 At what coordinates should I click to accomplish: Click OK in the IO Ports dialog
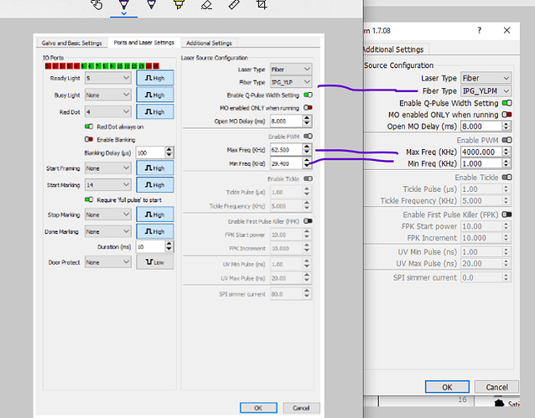tap(258, 408)
